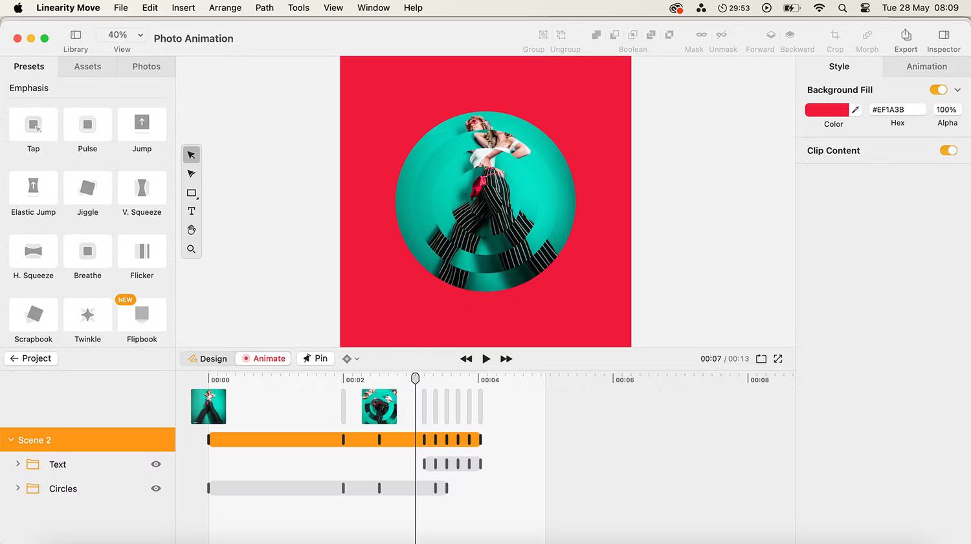Viewport: 971px width, 544px height.
Task: Collapse the Scene 2 section
Action: 10,439
